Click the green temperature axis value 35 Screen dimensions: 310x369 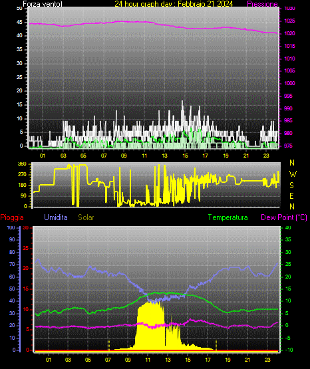pos(288,239)
